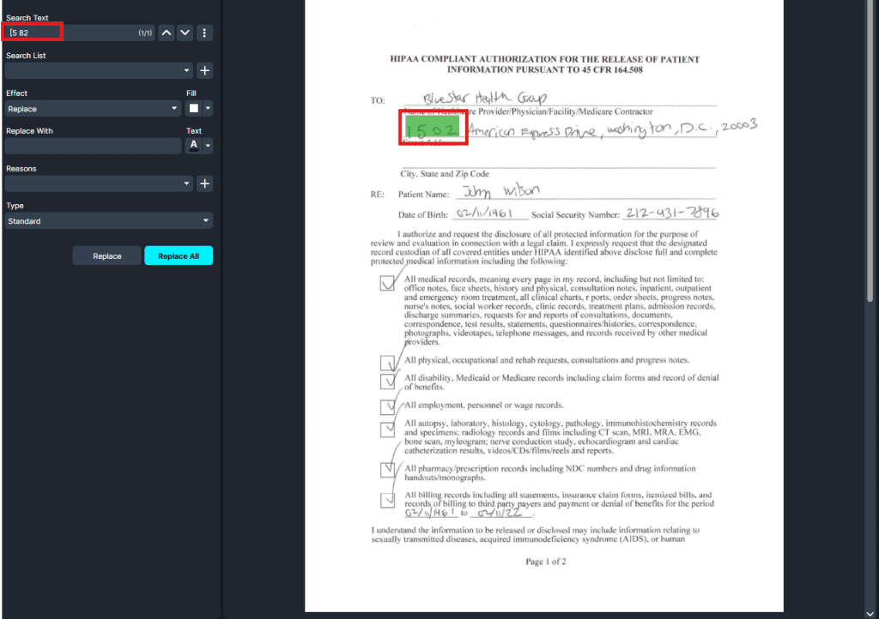The width and height of the screenshot is (879, 619).
Task: Expand the Effect dropdown showing Replace
Action: click(x=93, y=109)
